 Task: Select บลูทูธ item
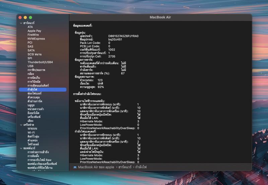31,105
